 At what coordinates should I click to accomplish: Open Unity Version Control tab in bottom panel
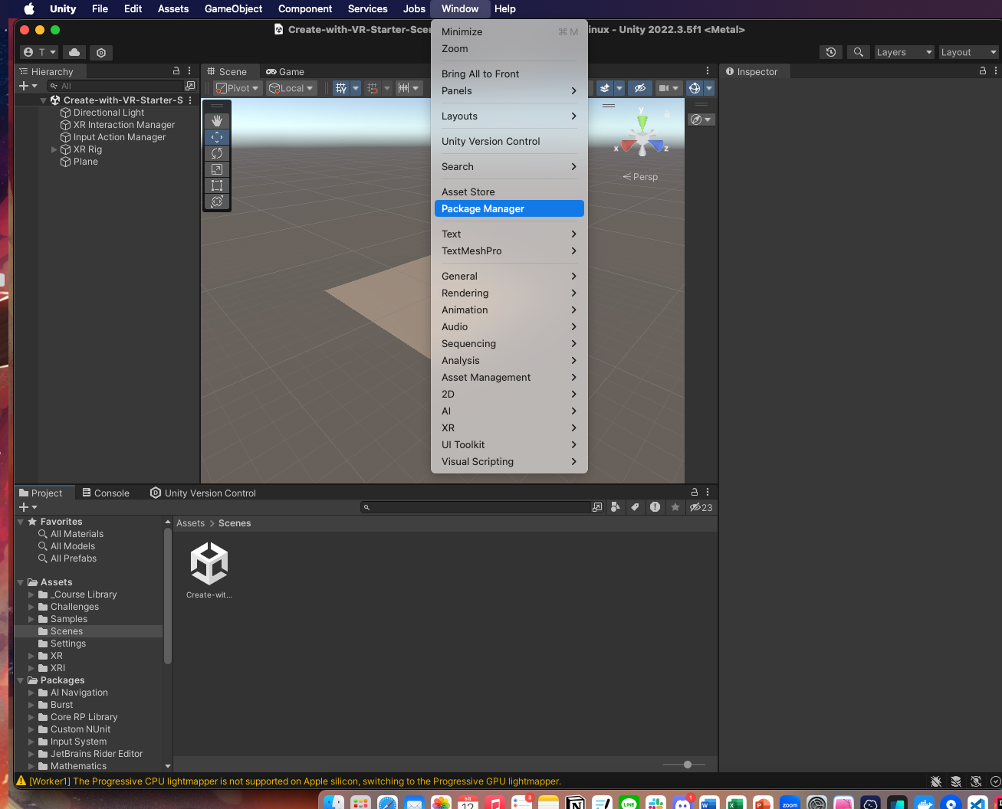(203, 493)
